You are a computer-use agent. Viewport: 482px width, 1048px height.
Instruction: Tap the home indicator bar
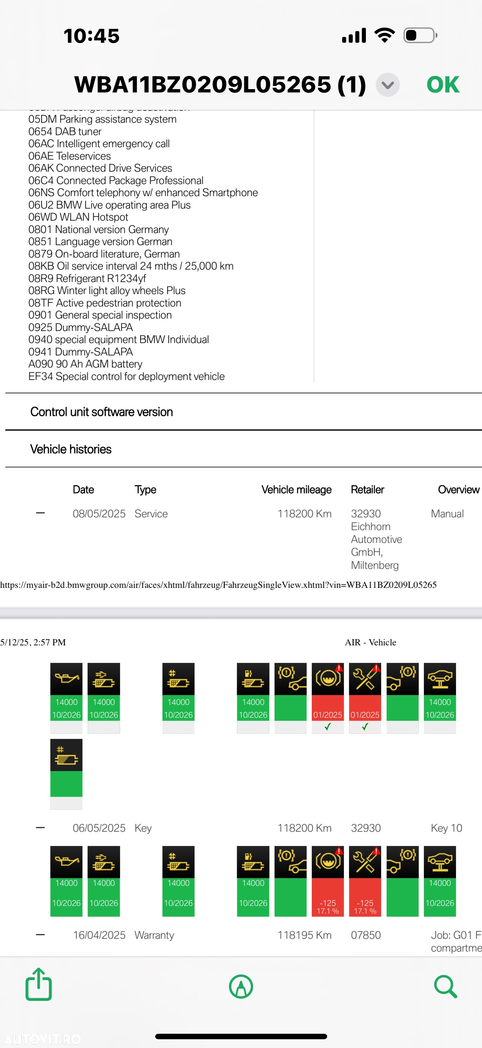241,1036
